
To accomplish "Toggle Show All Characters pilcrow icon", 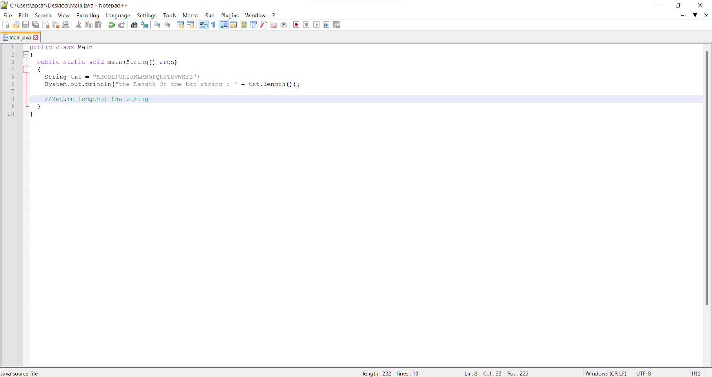I will 214,25.
